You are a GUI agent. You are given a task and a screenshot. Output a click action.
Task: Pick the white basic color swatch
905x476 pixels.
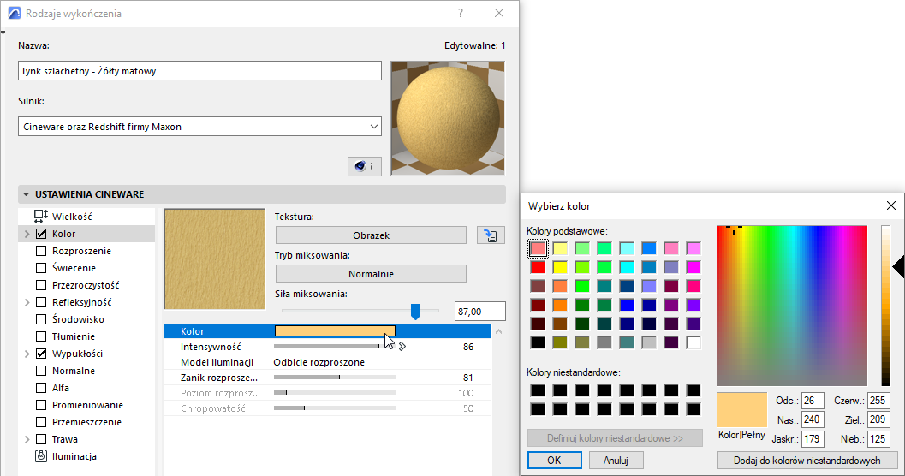694,342
